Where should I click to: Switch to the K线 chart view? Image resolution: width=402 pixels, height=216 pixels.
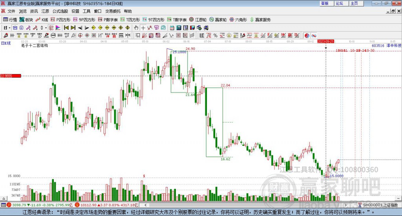pos(42,20)
